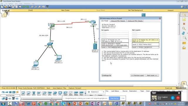The height and width of the screenshot is (106, 188).
Task: Click the Stop sharing button
Action: [114, 98]
